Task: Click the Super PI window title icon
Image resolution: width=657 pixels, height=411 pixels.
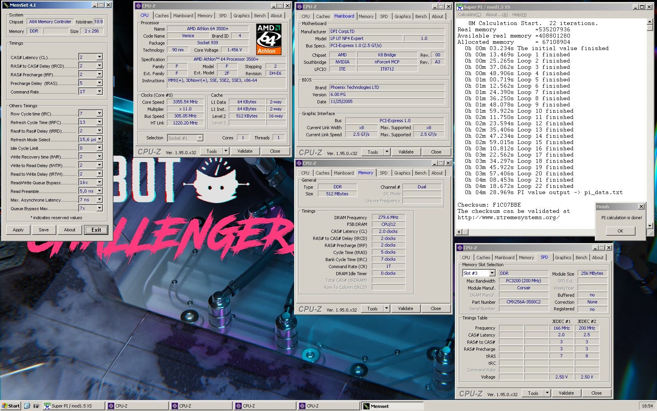Action: (x=460, y=7)
